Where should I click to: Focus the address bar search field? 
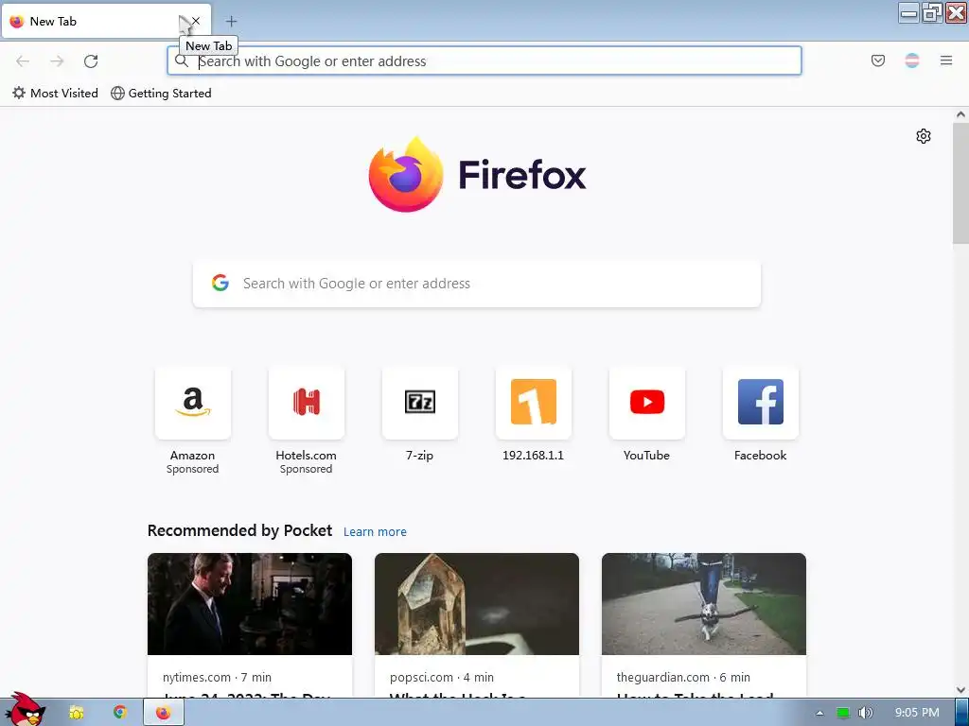coord(484,61)
